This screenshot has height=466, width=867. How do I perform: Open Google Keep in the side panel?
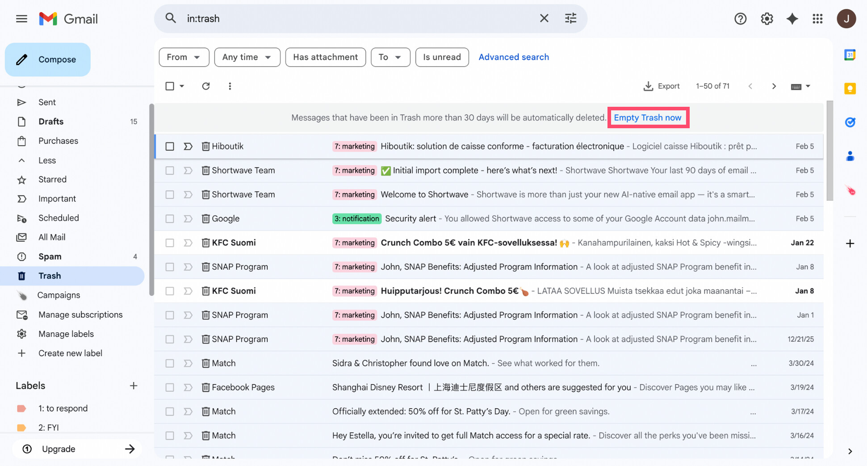[x=850, y=88]
